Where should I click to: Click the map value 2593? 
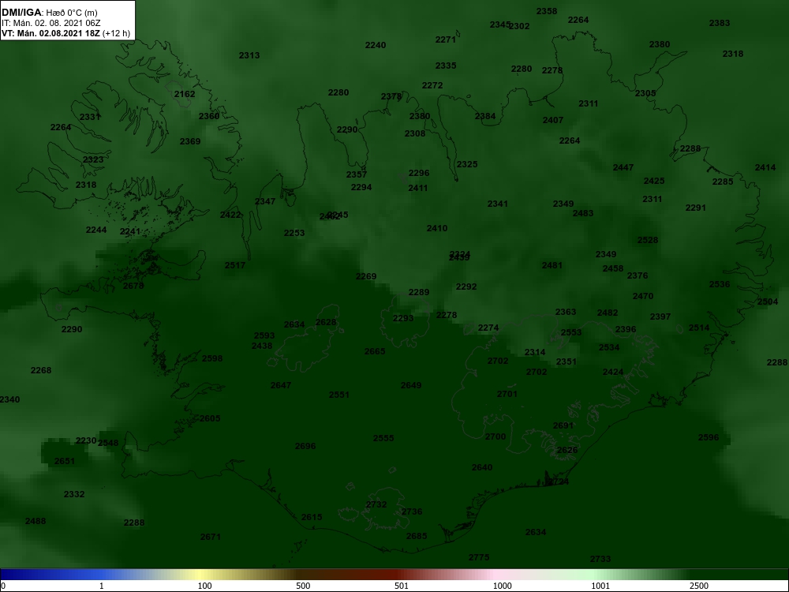(x=264, y=335)
